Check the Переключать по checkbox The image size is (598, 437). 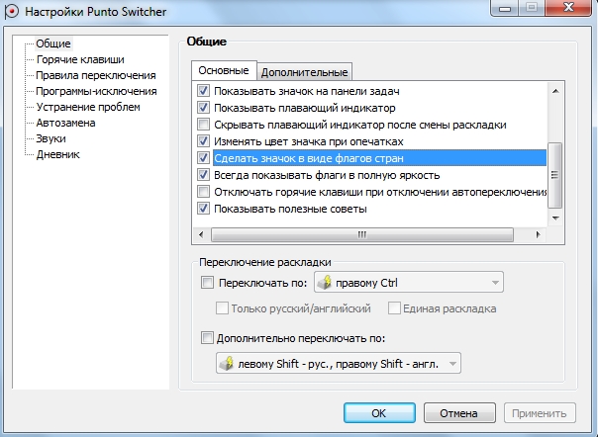[x=207, y=283]
